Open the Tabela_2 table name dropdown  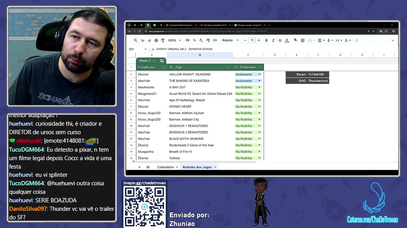pyautogui.click(x=154, y=60)
